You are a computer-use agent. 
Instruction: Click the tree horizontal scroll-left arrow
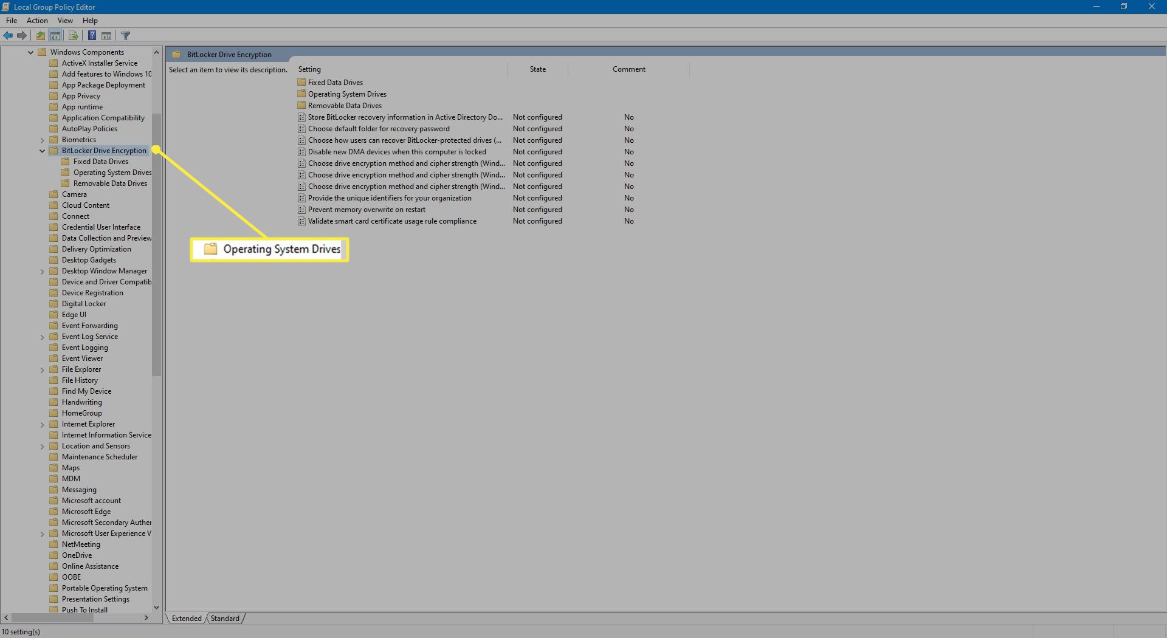click(x=6, y=618)
